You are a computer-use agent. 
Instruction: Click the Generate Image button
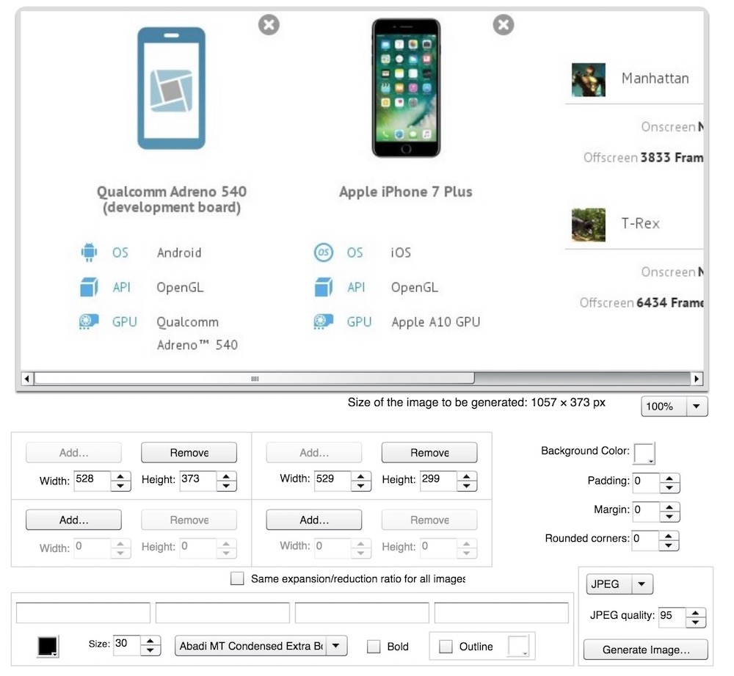[x=646, y=650]
